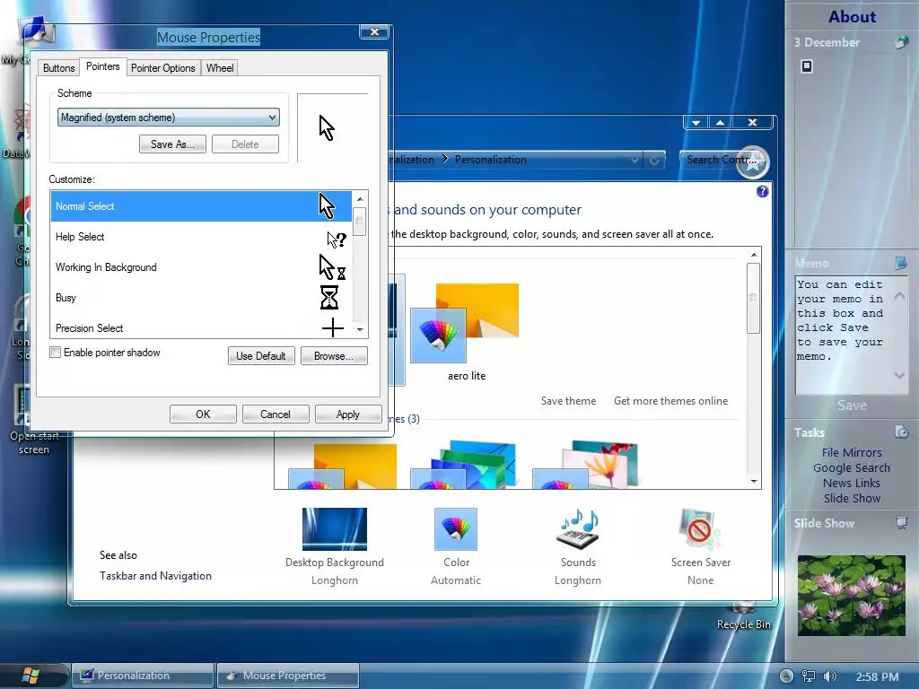Viewport: 919px width, 689px height.
Task: Click the 3 December calendar icon
Action: point(901,42)
